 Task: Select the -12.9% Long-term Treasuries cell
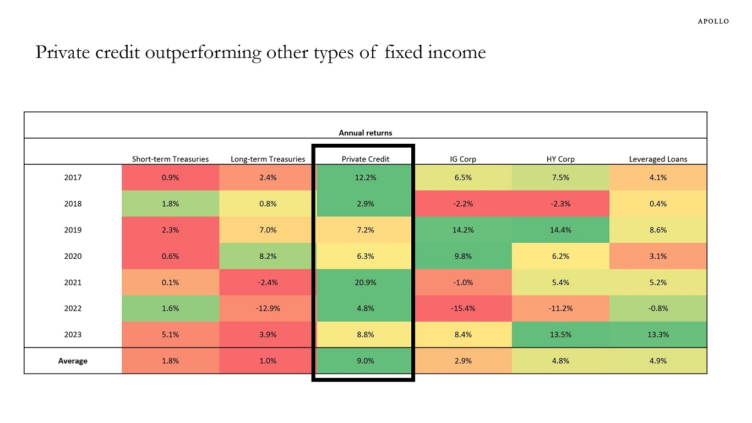(268, 308)
